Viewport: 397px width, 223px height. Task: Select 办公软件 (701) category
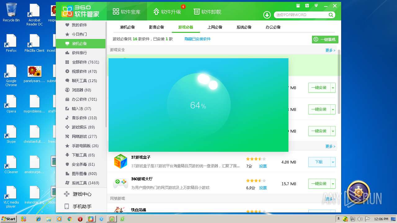pyautogui.click(x=81, y=99)
